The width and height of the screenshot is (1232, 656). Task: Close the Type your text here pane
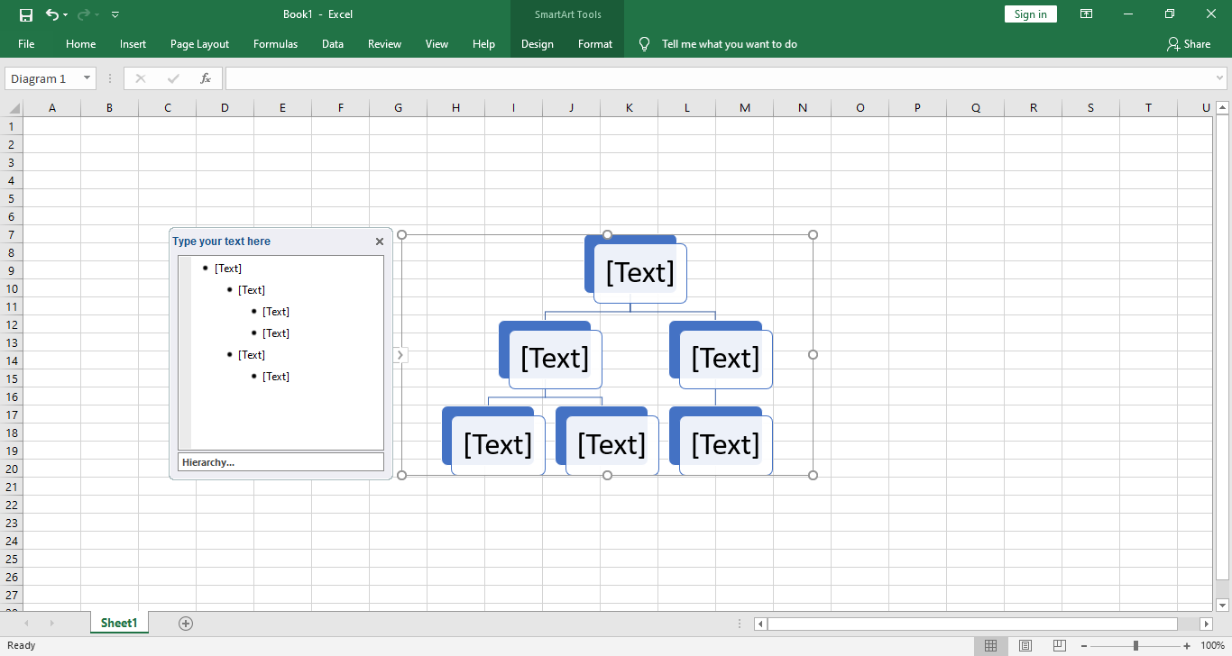pyautogui.click(x=379, y=241)
